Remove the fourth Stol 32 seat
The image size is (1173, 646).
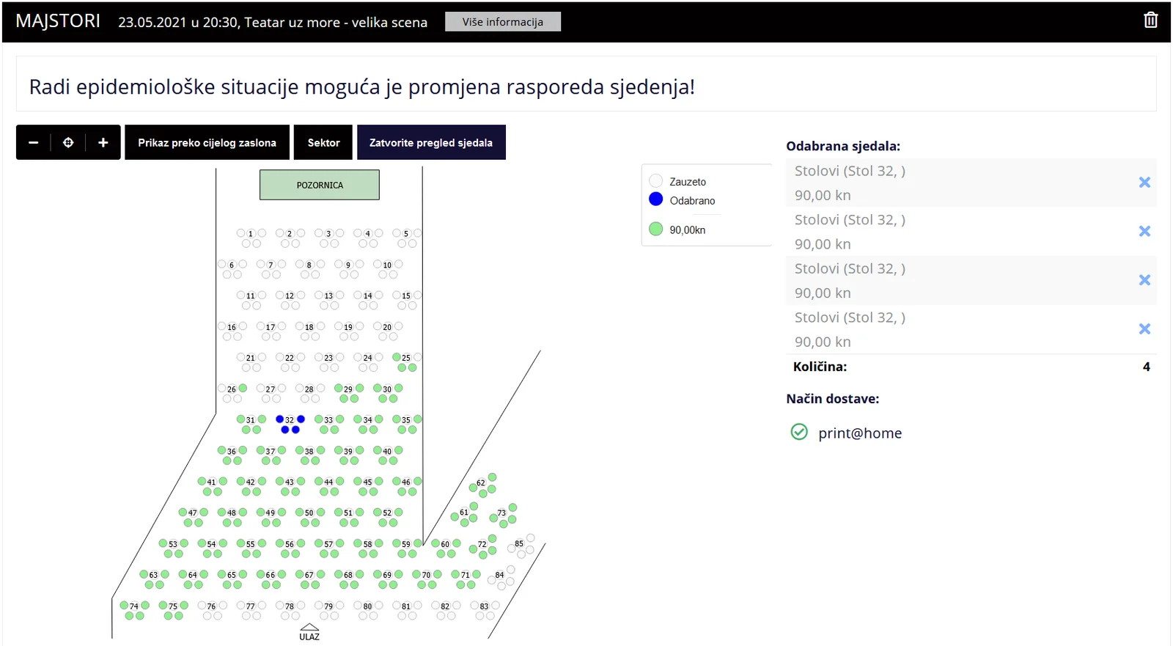coord(1144,329)
